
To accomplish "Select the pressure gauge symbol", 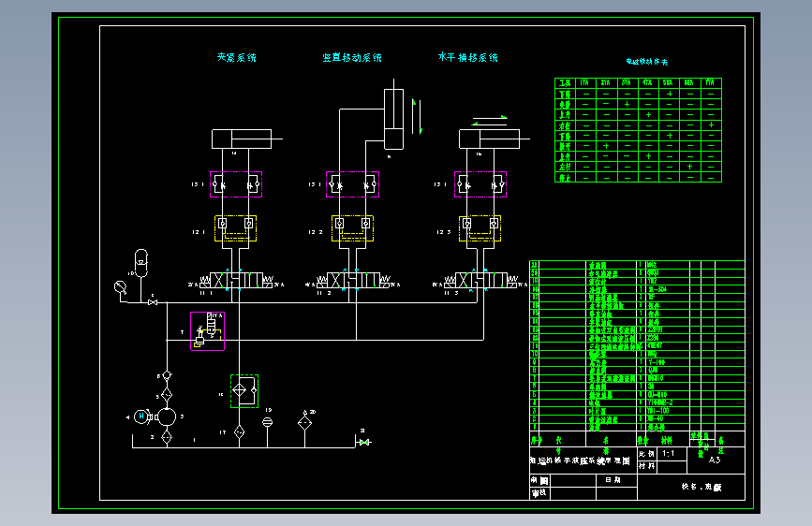I will (x=121, y=287).
